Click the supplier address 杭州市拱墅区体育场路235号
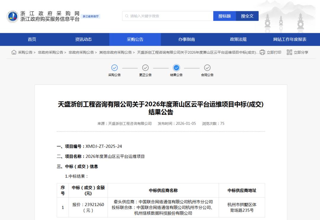 (x=242, y=207)
